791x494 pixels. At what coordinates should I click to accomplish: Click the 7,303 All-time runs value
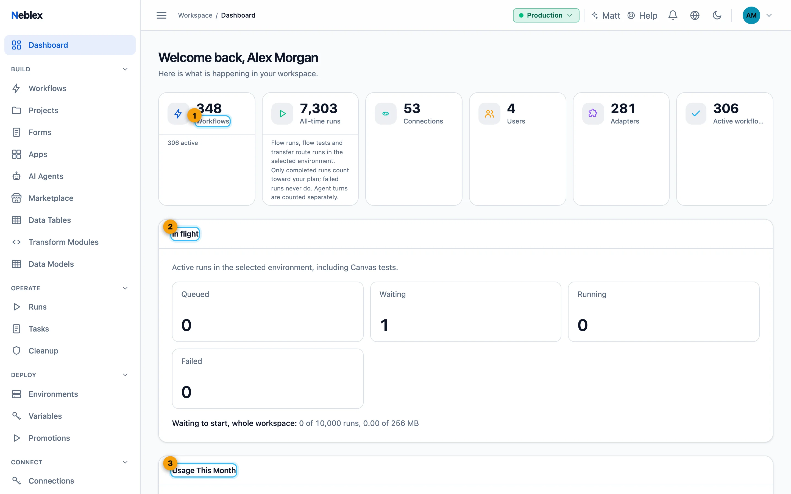(319, 108)
